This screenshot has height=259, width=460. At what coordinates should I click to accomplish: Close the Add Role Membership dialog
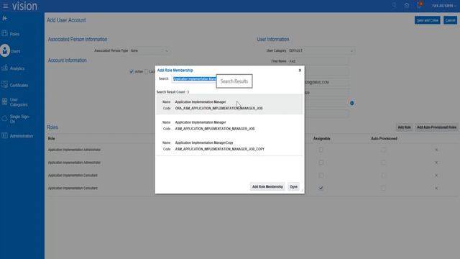300,71
